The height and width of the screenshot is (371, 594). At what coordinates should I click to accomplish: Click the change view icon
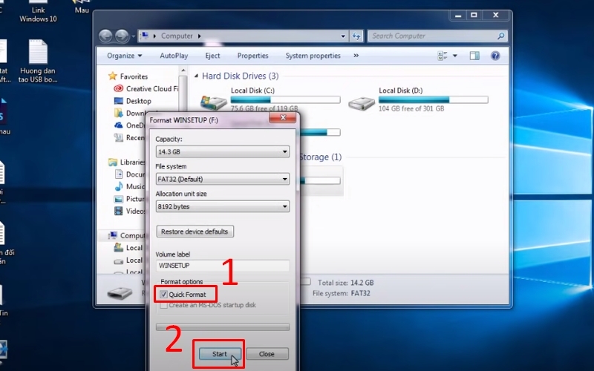pos(443,56)
